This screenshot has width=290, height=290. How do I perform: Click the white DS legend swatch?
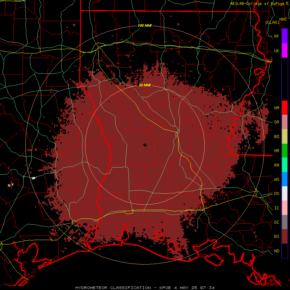[285, 193]
